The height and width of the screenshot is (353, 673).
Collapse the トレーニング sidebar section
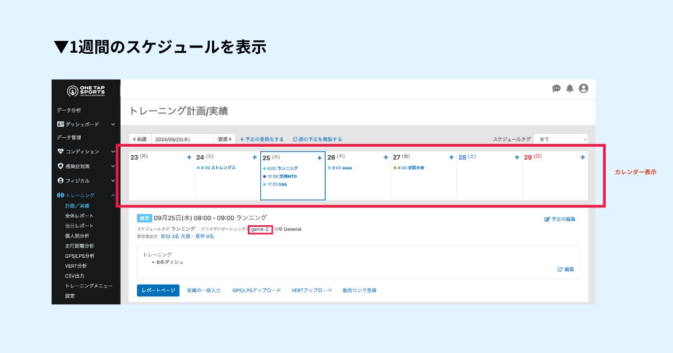pyautogui.click(x=86, y=195)
